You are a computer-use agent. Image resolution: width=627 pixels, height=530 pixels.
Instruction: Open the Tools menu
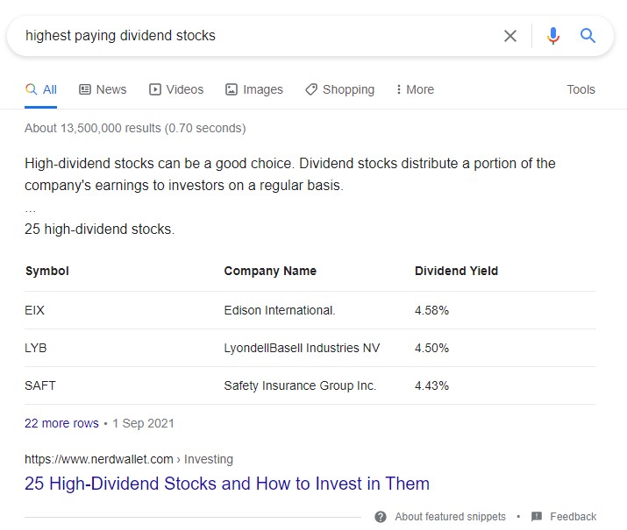[x=581, y=89]
